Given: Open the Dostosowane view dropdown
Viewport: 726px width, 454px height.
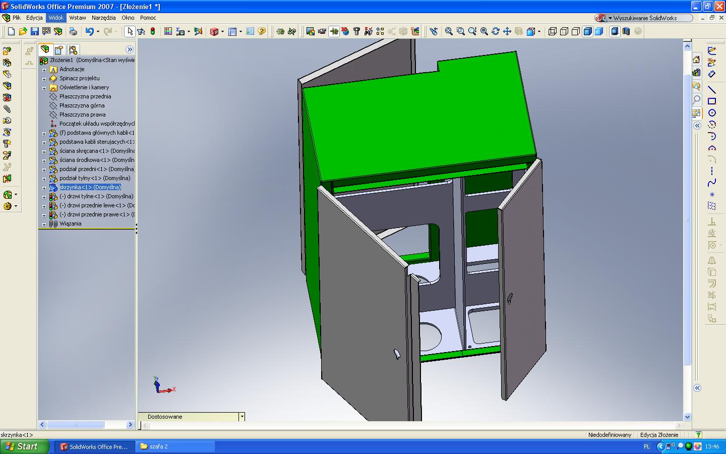Looking at the screenshot, I should click(x=242, y=417).
